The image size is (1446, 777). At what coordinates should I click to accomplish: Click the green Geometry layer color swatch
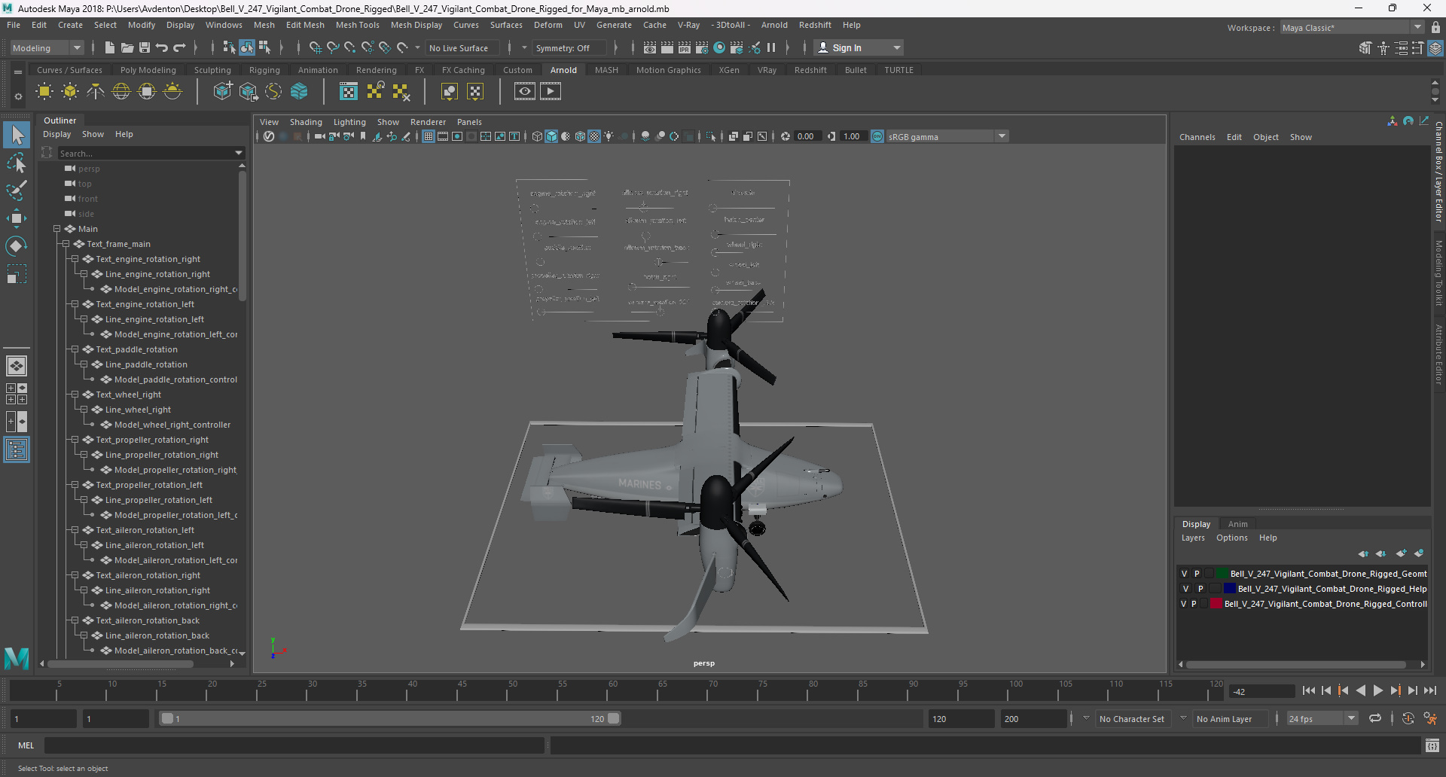pos(1222,574)
